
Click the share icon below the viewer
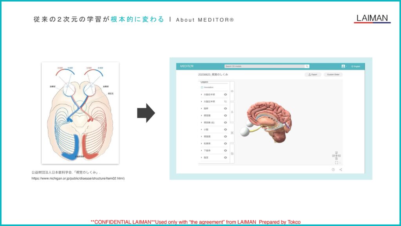pyautogui.click(x=341, y=169)
